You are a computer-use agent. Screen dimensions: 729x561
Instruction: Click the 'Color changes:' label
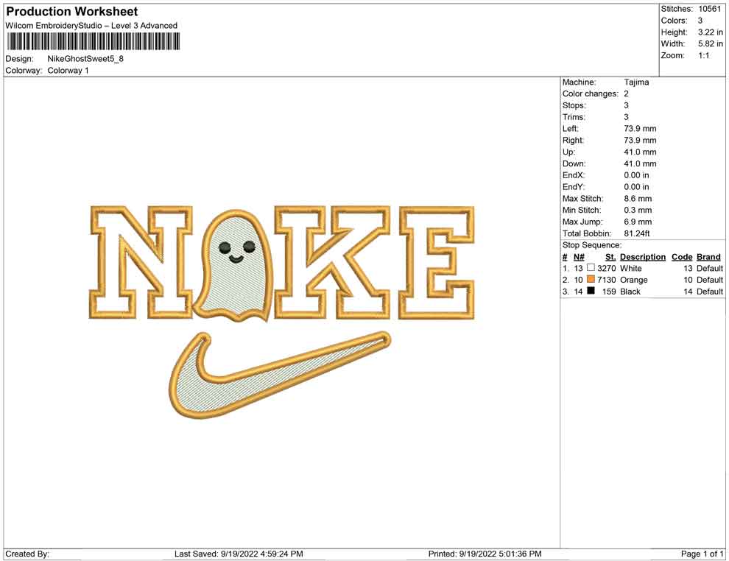[x=591, y=94]
